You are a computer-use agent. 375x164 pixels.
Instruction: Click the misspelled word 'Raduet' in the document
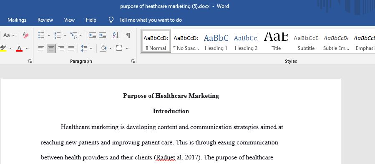pos(165,158)
